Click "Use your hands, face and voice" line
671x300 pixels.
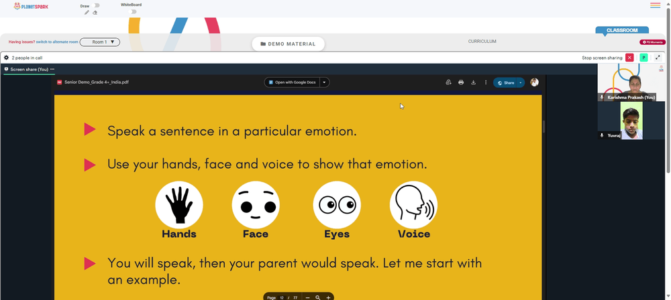pos(267,164)
